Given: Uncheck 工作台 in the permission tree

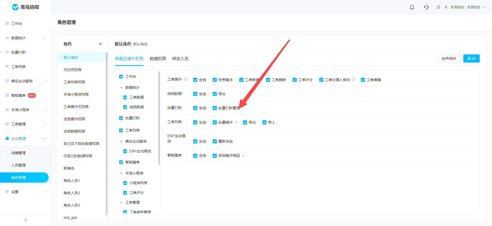Looking at the screenshot, I should click(121, 76).
